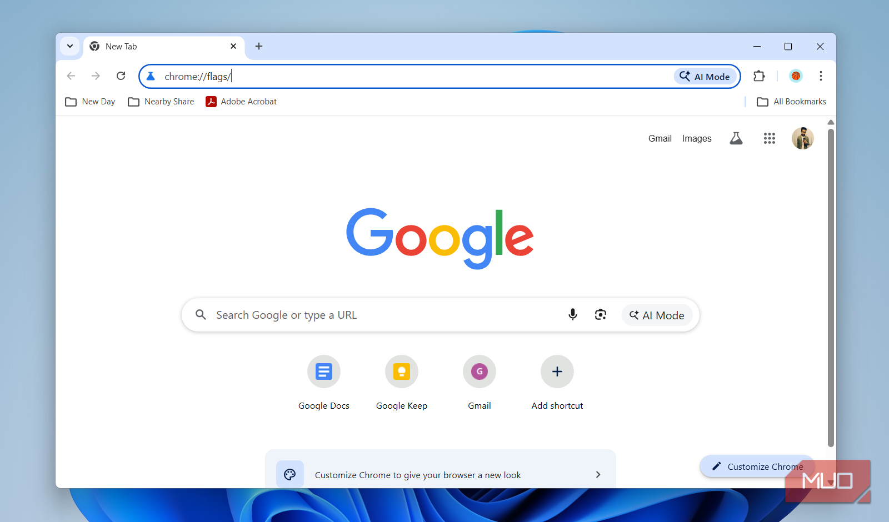Open the Images link
Viewport: 889px width, 522px height.
point(697,138)
